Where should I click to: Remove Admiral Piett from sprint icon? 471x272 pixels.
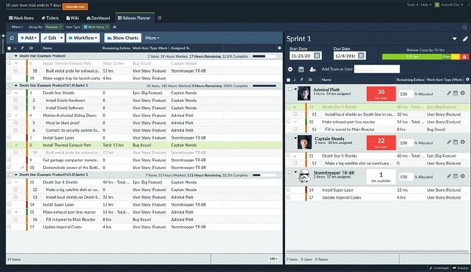click(463, 93)
